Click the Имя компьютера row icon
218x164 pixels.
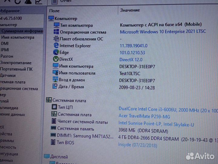pos(55,66)
